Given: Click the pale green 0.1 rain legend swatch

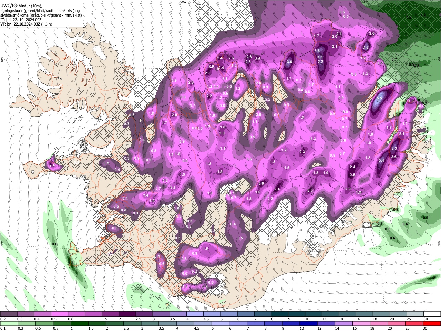Looking at the screenshot, I should [x=9, y=323].
